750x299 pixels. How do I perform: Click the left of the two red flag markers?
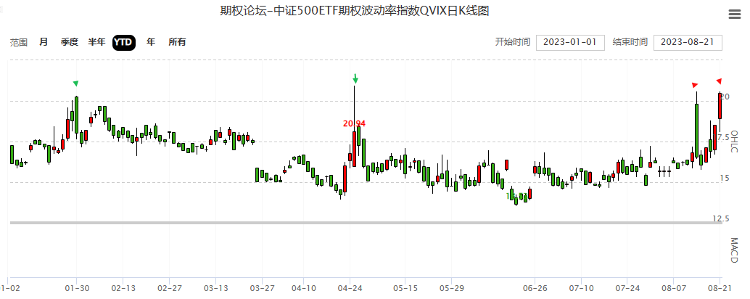[x=695, y=85]
